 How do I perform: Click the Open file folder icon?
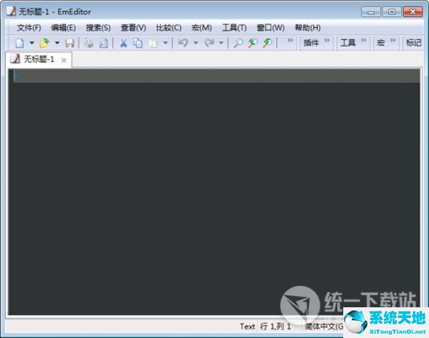(x=44, y=43)
